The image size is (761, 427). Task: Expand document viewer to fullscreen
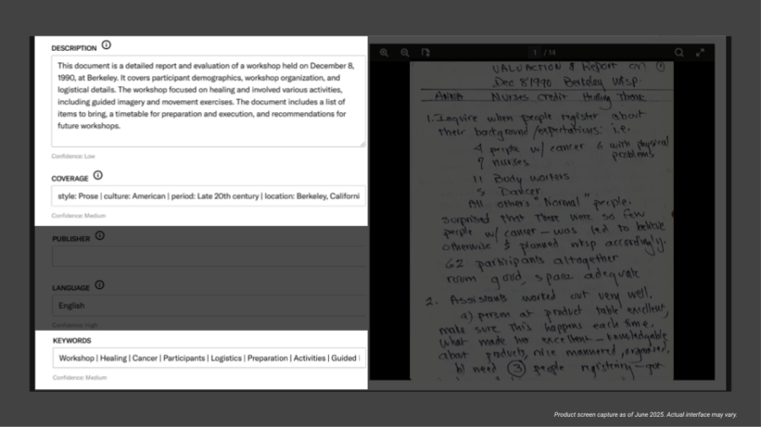(x=700, y=52)
